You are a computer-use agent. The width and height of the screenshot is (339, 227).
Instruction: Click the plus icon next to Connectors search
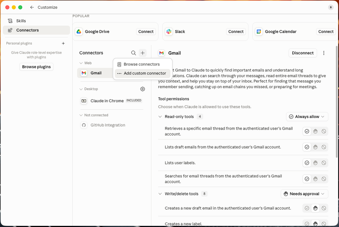142,53
